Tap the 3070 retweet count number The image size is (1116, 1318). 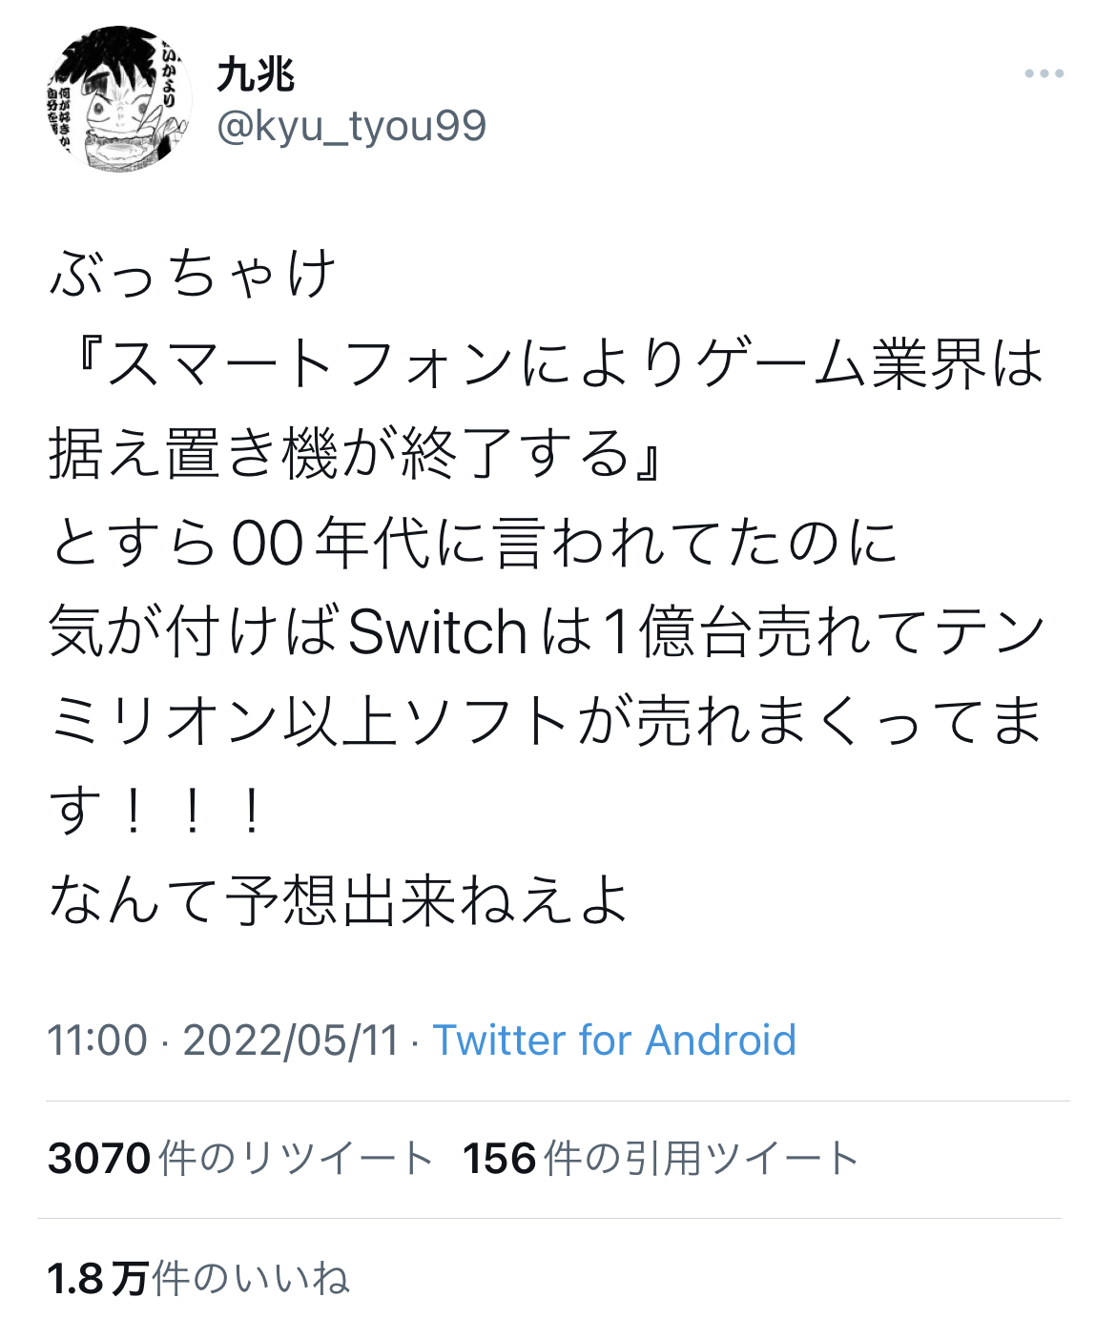pos(99,1159)
